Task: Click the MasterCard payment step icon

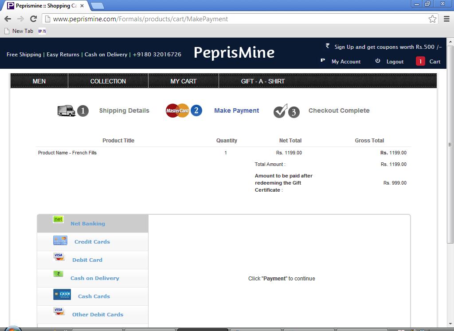Action: [177, 110]
